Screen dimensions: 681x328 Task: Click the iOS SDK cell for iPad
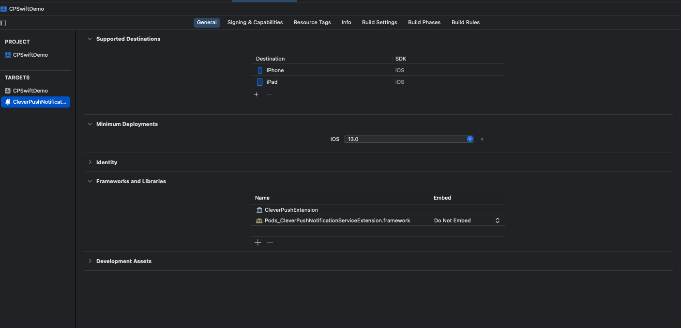tap(400, 82)
